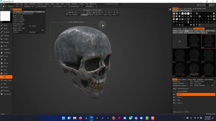Image resolution: width=216 pixels, height=121 pixels.
Task: Enable Gradient Mode checkbox
Action: point(14,24)
